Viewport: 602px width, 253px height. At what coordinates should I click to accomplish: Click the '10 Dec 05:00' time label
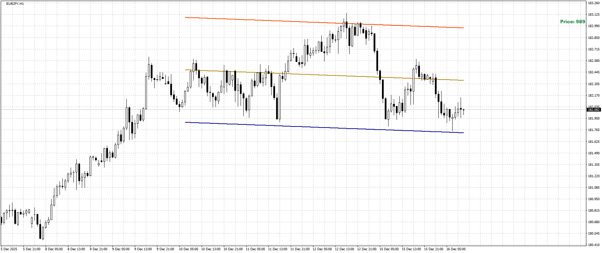[x=188, y=249]
